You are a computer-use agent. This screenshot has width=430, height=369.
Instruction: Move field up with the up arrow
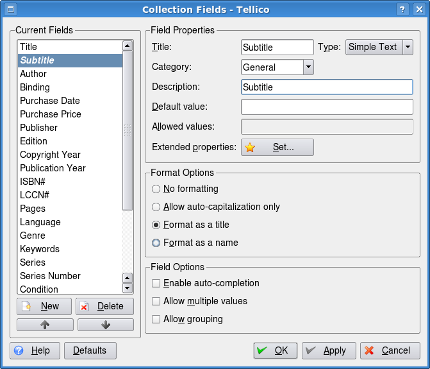(x=45, y=325)
